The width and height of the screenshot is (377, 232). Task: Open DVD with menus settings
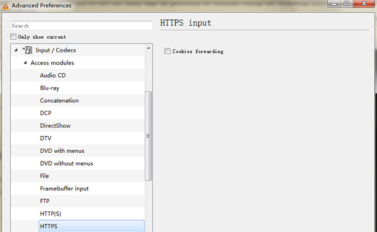pos(62,151)
